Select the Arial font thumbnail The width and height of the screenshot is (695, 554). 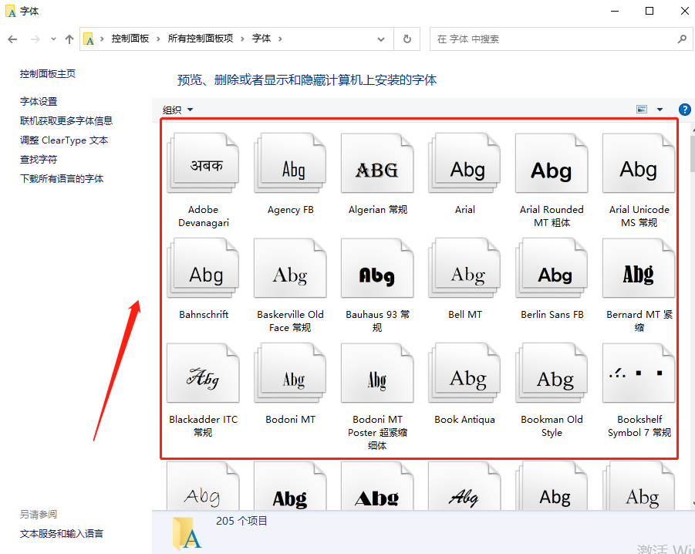click(x=464, y=163)
